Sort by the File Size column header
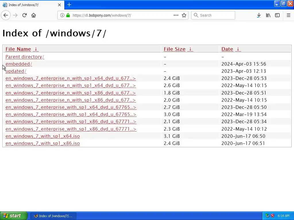 tap(174, 49)
